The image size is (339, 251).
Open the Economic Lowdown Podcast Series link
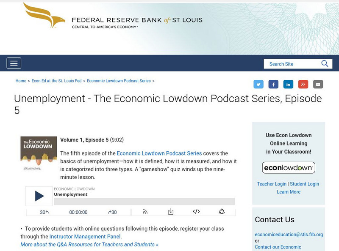[118, 81]
